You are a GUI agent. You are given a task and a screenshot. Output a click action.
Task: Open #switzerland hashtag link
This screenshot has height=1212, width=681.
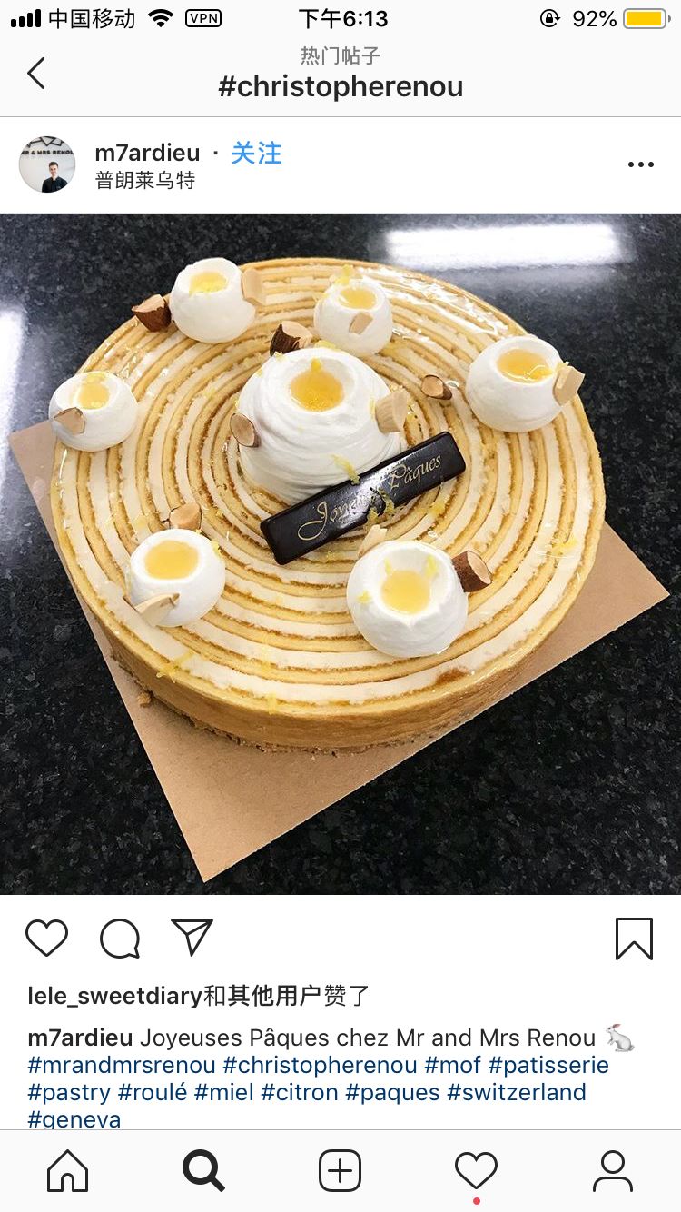pyautogui.click(x=517, y=1092)
